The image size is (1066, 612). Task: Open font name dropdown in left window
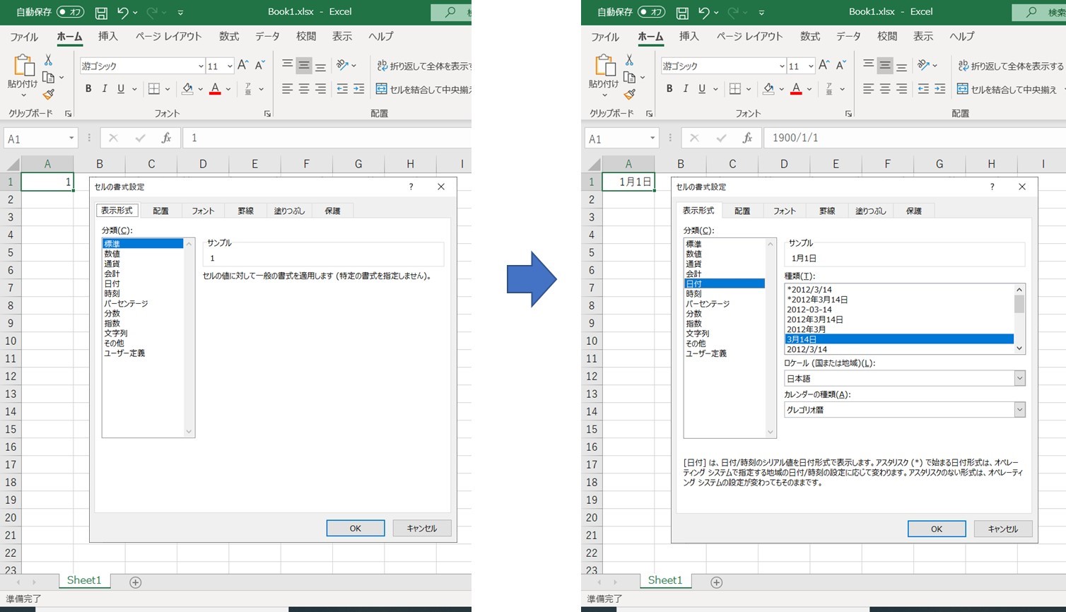[201, 66]
